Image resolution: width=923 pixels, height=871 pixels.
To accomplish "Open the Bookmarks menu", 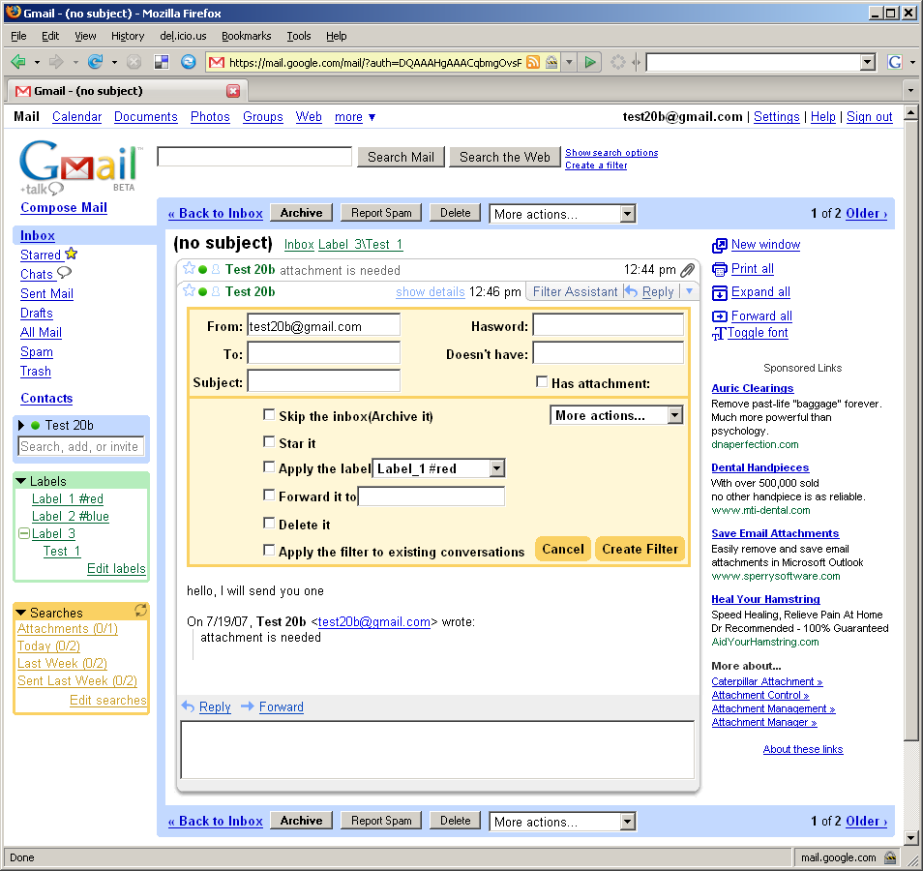I will click(246, 36).
